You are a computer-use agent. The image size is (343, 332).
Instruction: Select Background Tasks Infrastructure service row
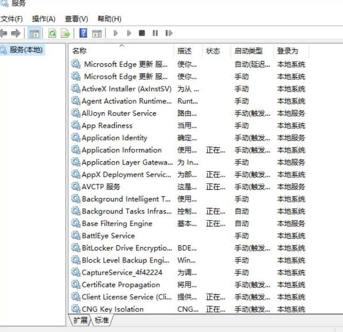click(189, 211)
